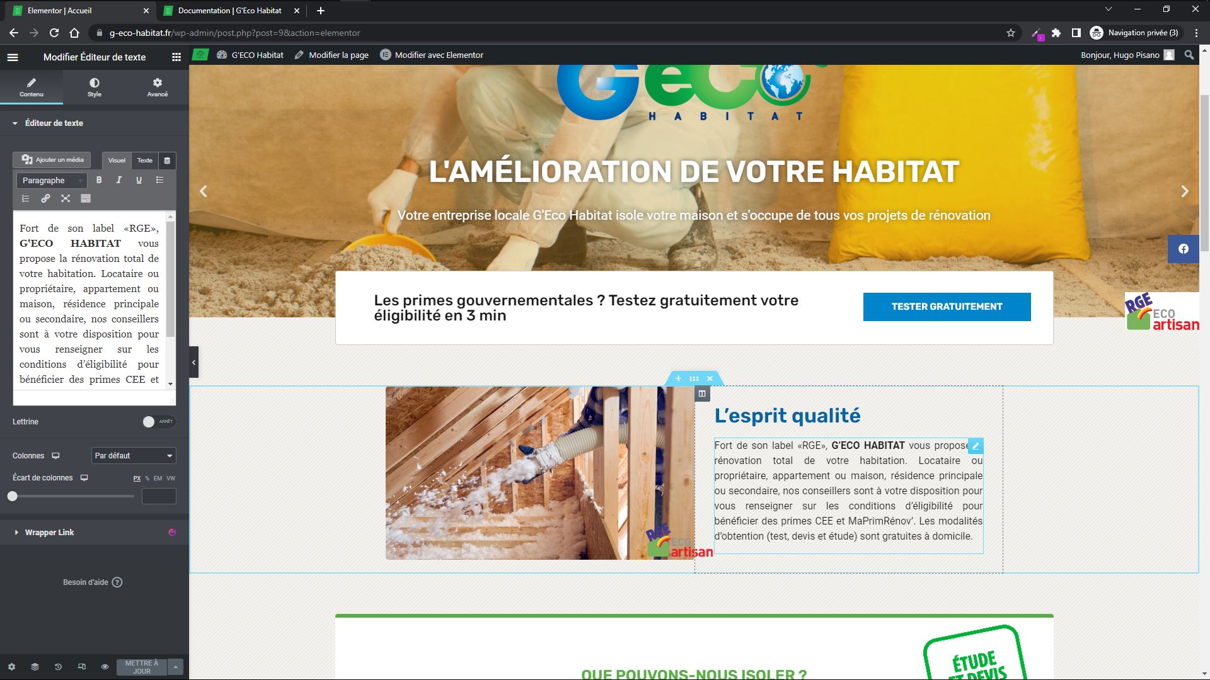Click the Écart de colonnes value field
Screen dimensions: 1210x680
[159, 496]
